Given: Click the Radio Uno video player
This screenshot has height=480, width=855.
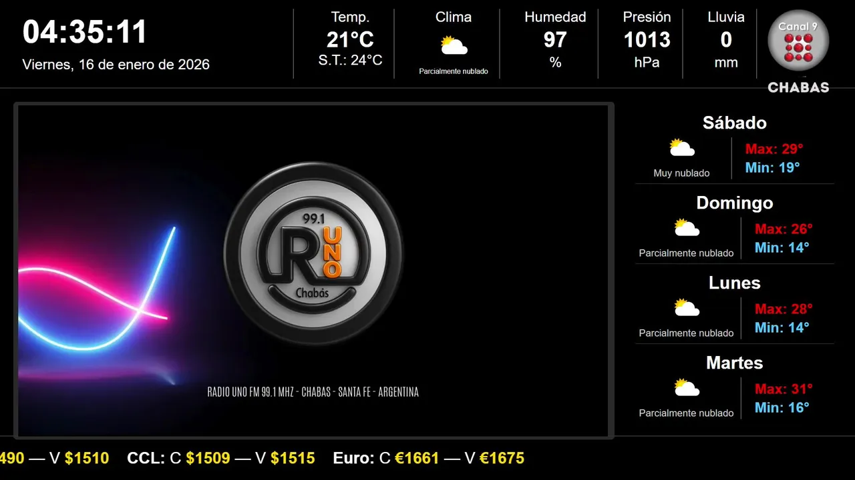Looking at the screenshot, I should coord(313,271).
